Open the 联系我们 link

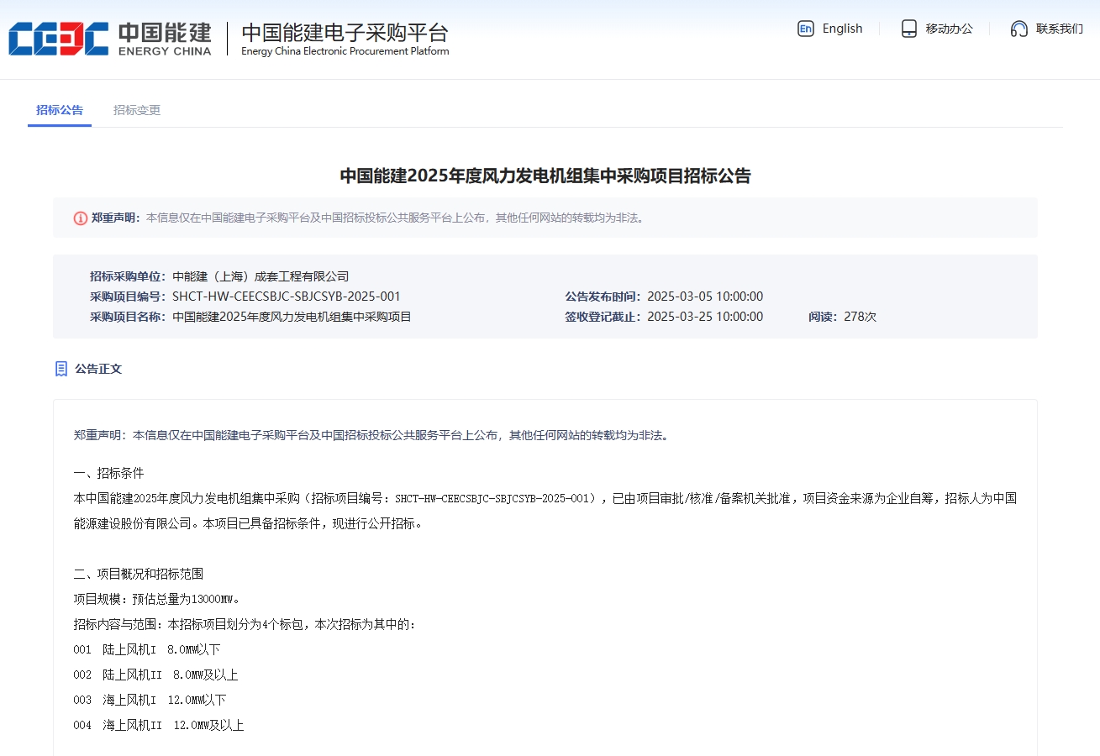(x=1060, y=29)
